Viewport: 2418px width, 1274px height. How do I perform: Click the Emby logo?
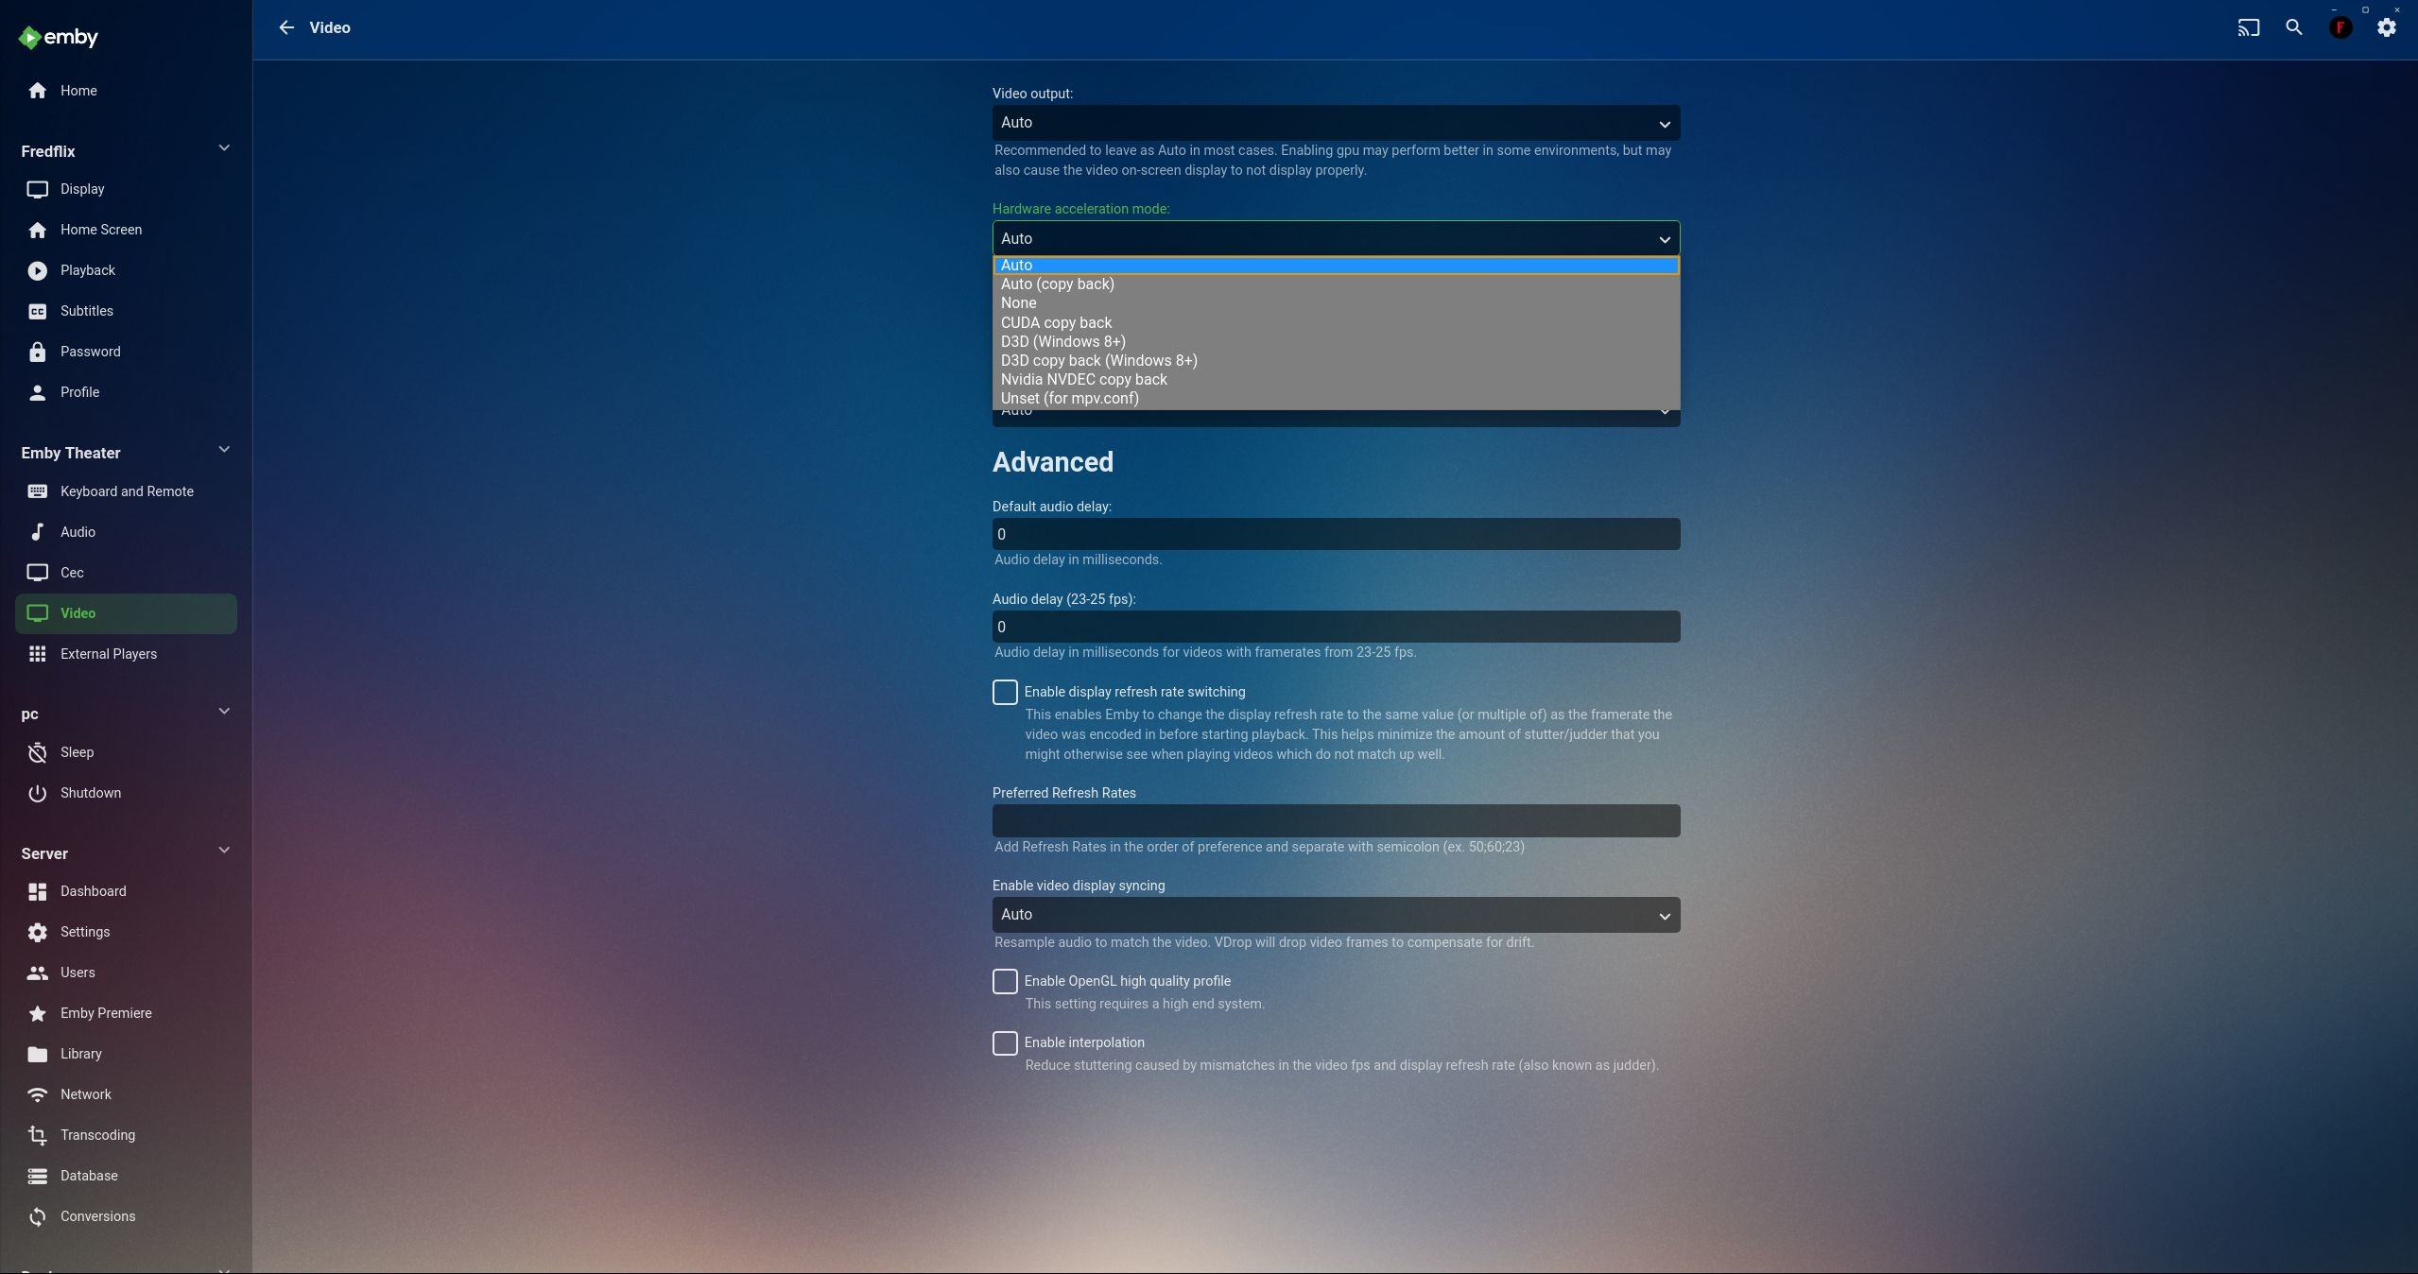(x=59, y=37)
